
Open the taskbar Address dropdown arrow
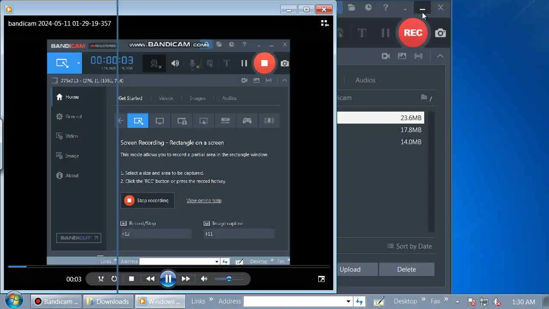[x=348, y=301]
